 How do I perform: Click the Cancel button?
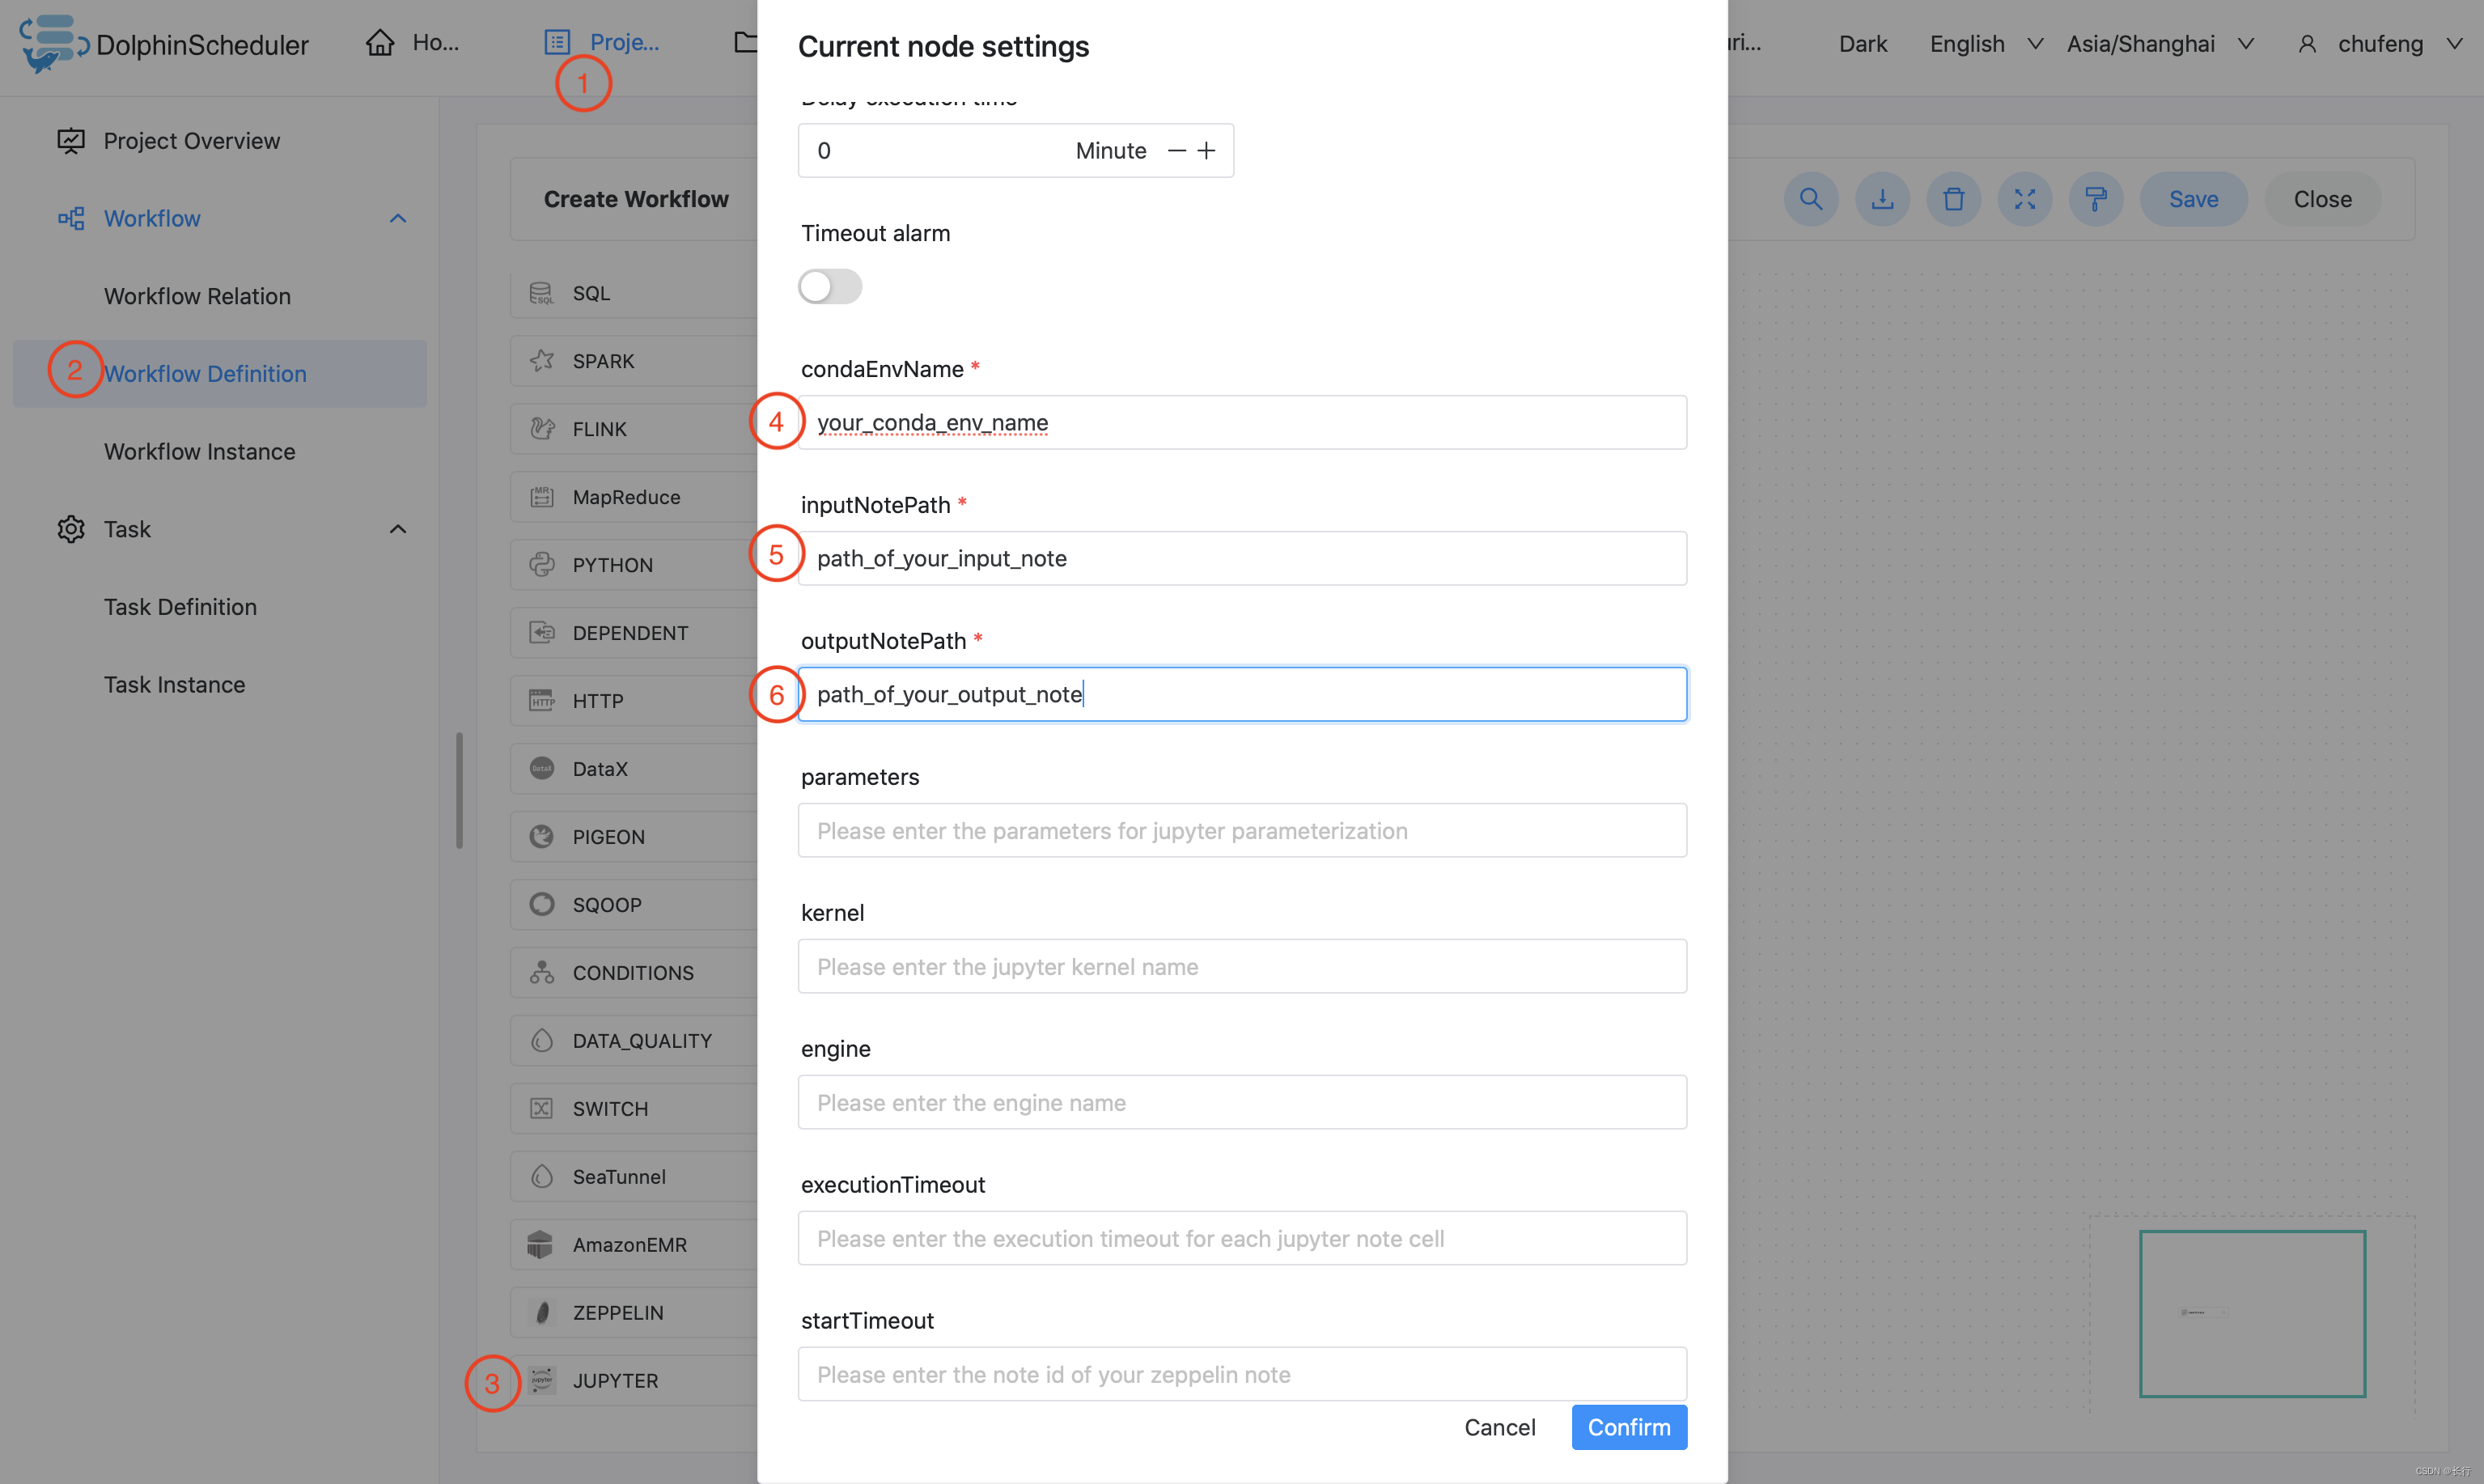point(1498,1426)
